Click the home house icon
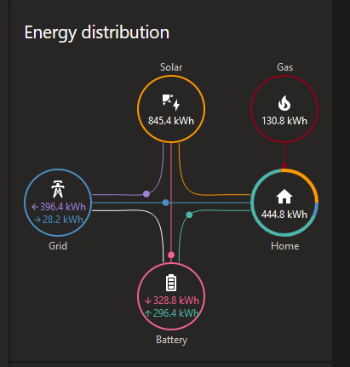 284,197
